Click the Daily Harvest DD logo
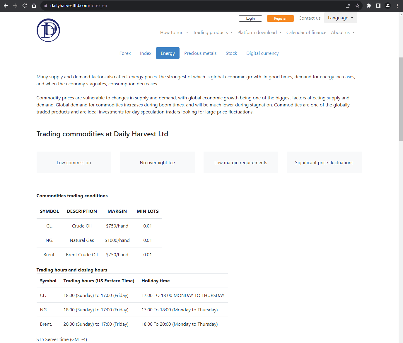Screen dimensions: 403x343 pyautogui.click(x=48, y=30)
